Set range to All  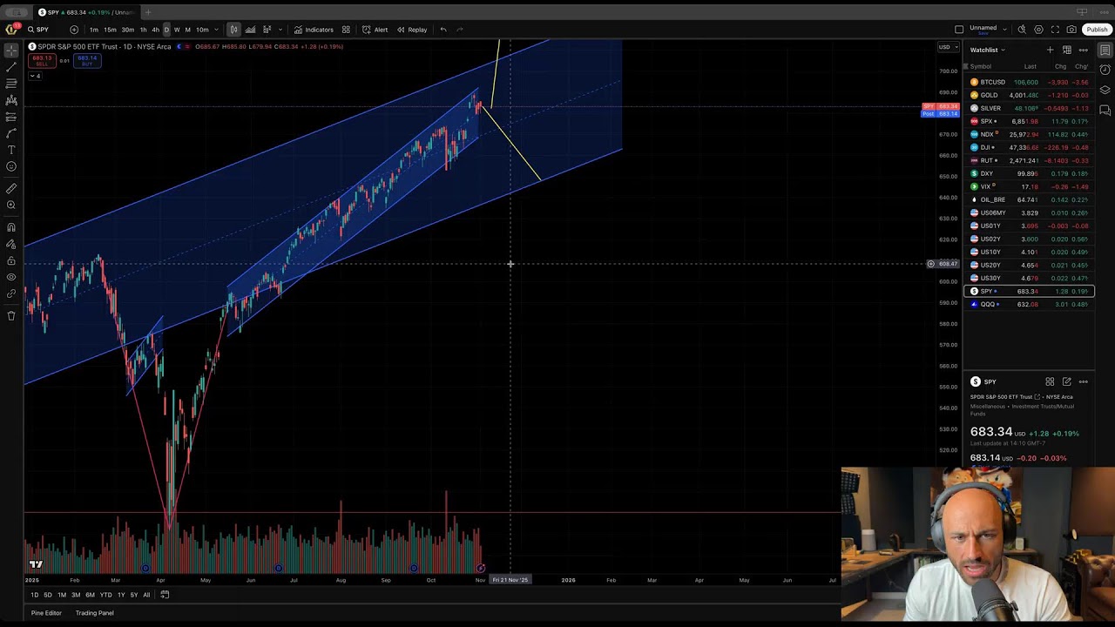tap(146, 595)
